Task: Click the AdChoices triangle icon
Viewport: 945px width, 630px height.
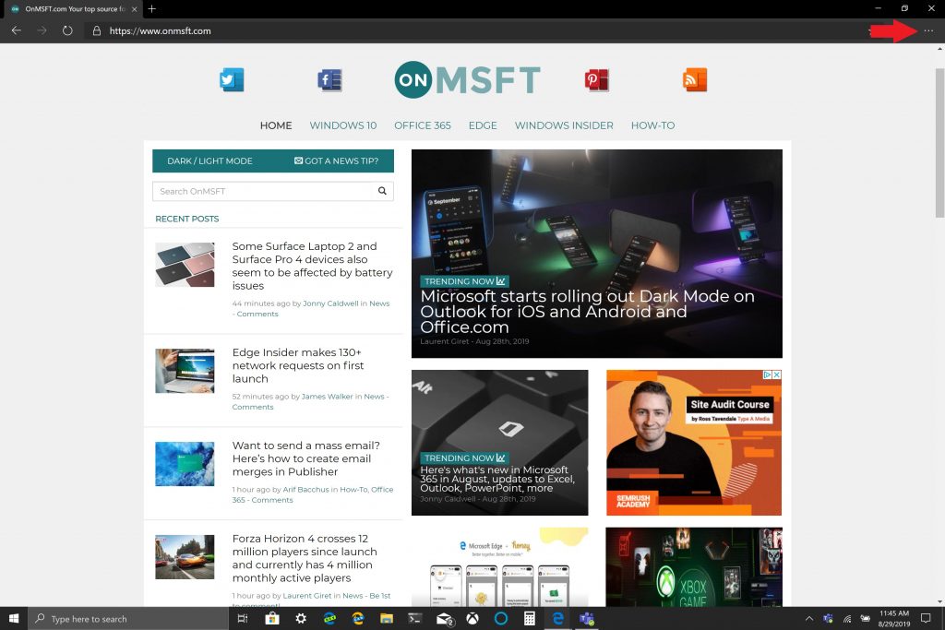Action: pyautogui.click(x=768, y=374)
